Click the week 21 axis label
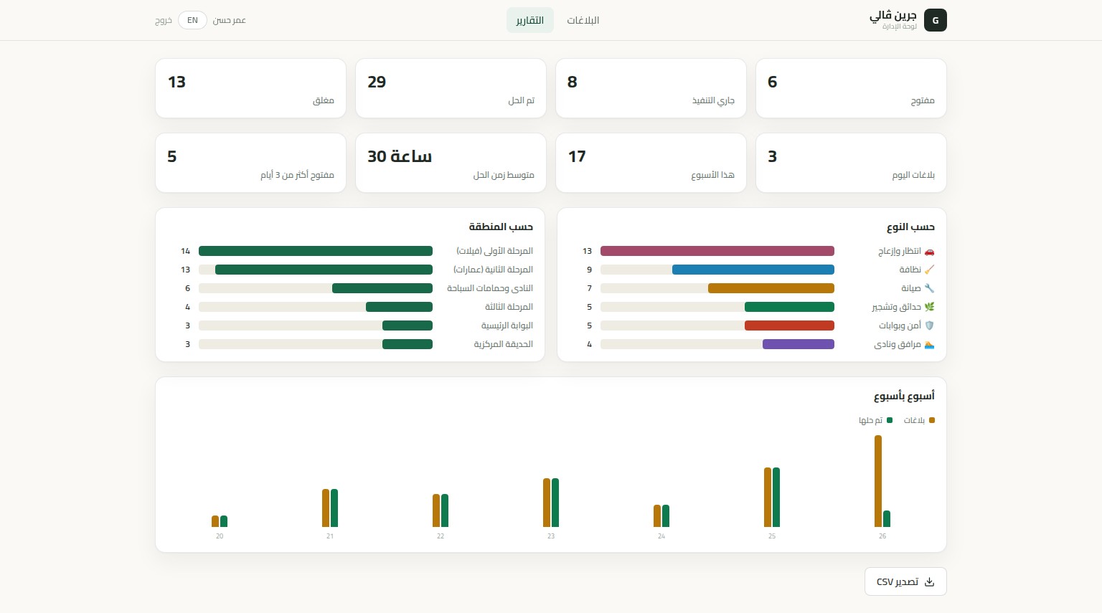 [x=330, y=536]
